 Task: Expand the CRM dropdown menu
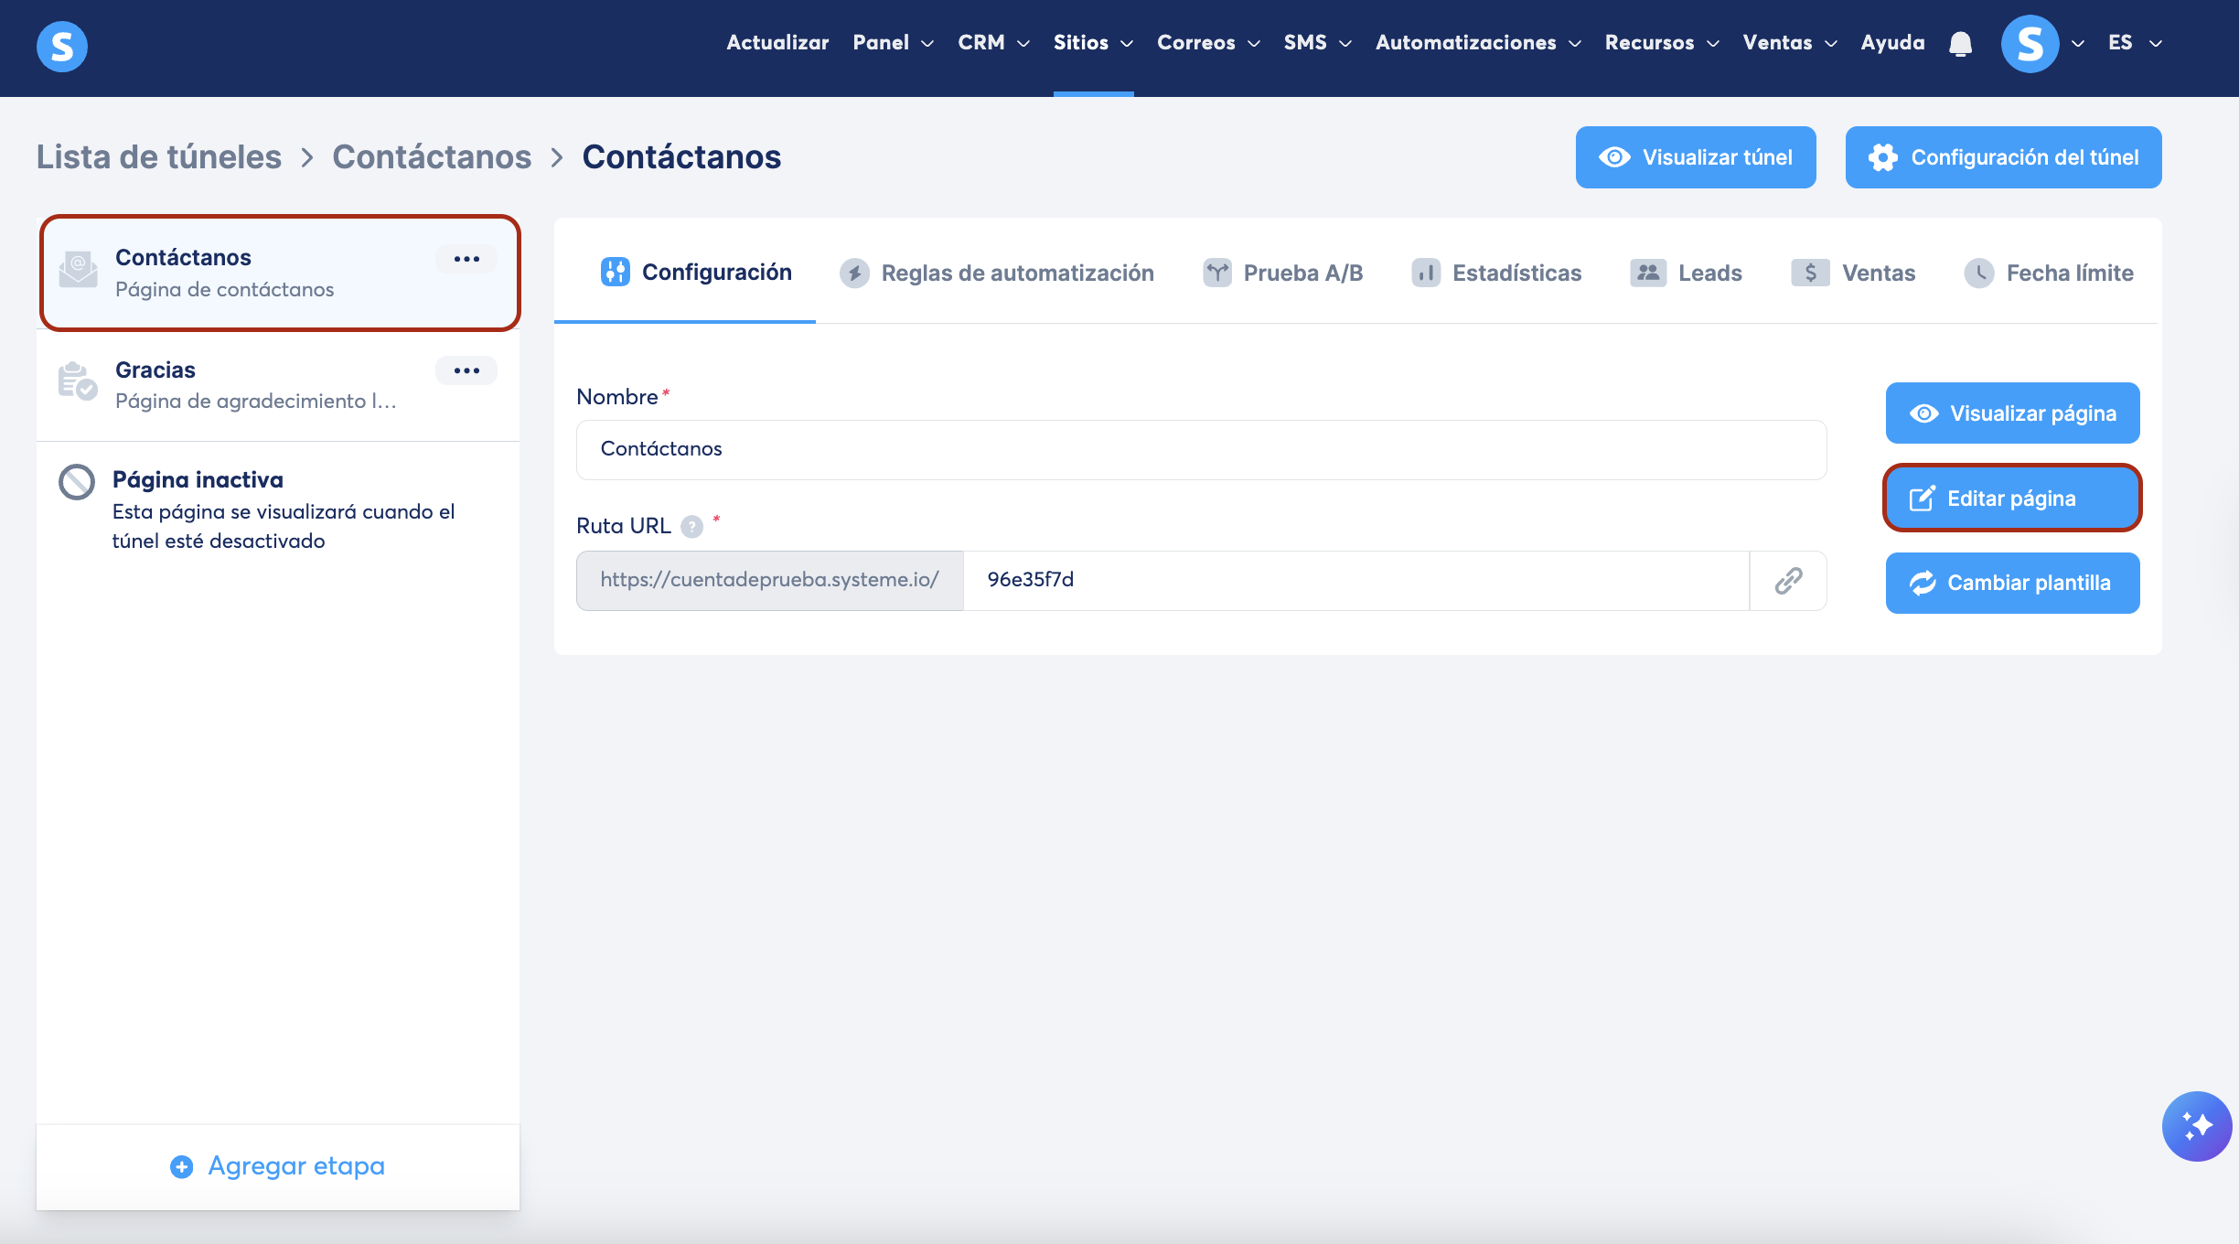pos(992,43)
